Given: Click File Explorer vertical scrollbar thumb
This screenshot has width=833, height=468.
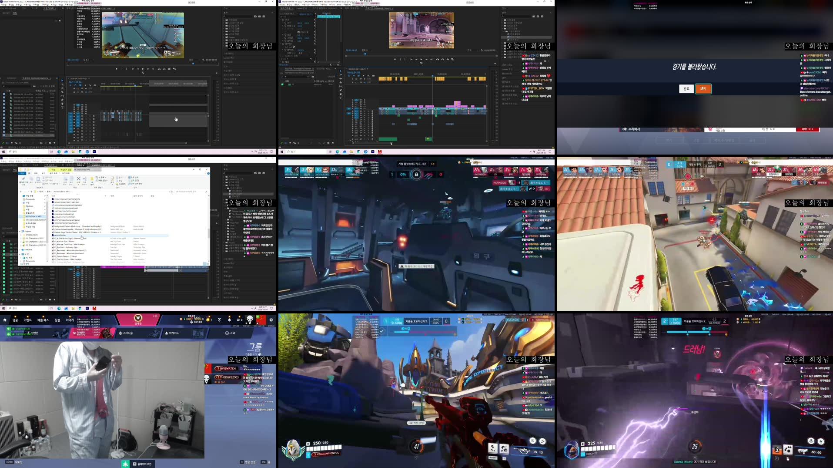Looking at the screenshot, I should click(x=208, y=234).
